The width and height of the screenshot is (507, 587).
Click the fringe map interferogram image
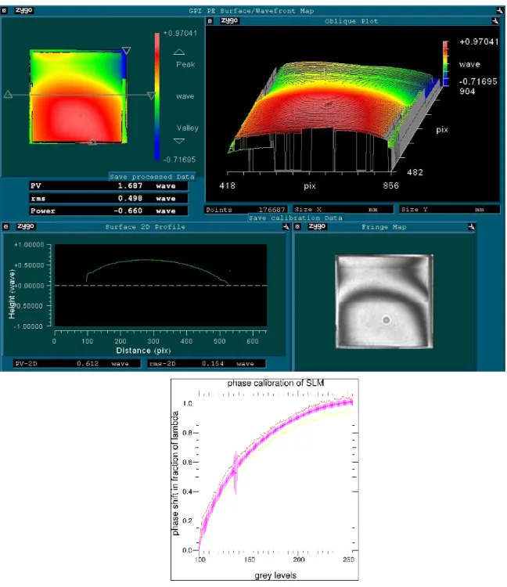click(x=384, y=301)
